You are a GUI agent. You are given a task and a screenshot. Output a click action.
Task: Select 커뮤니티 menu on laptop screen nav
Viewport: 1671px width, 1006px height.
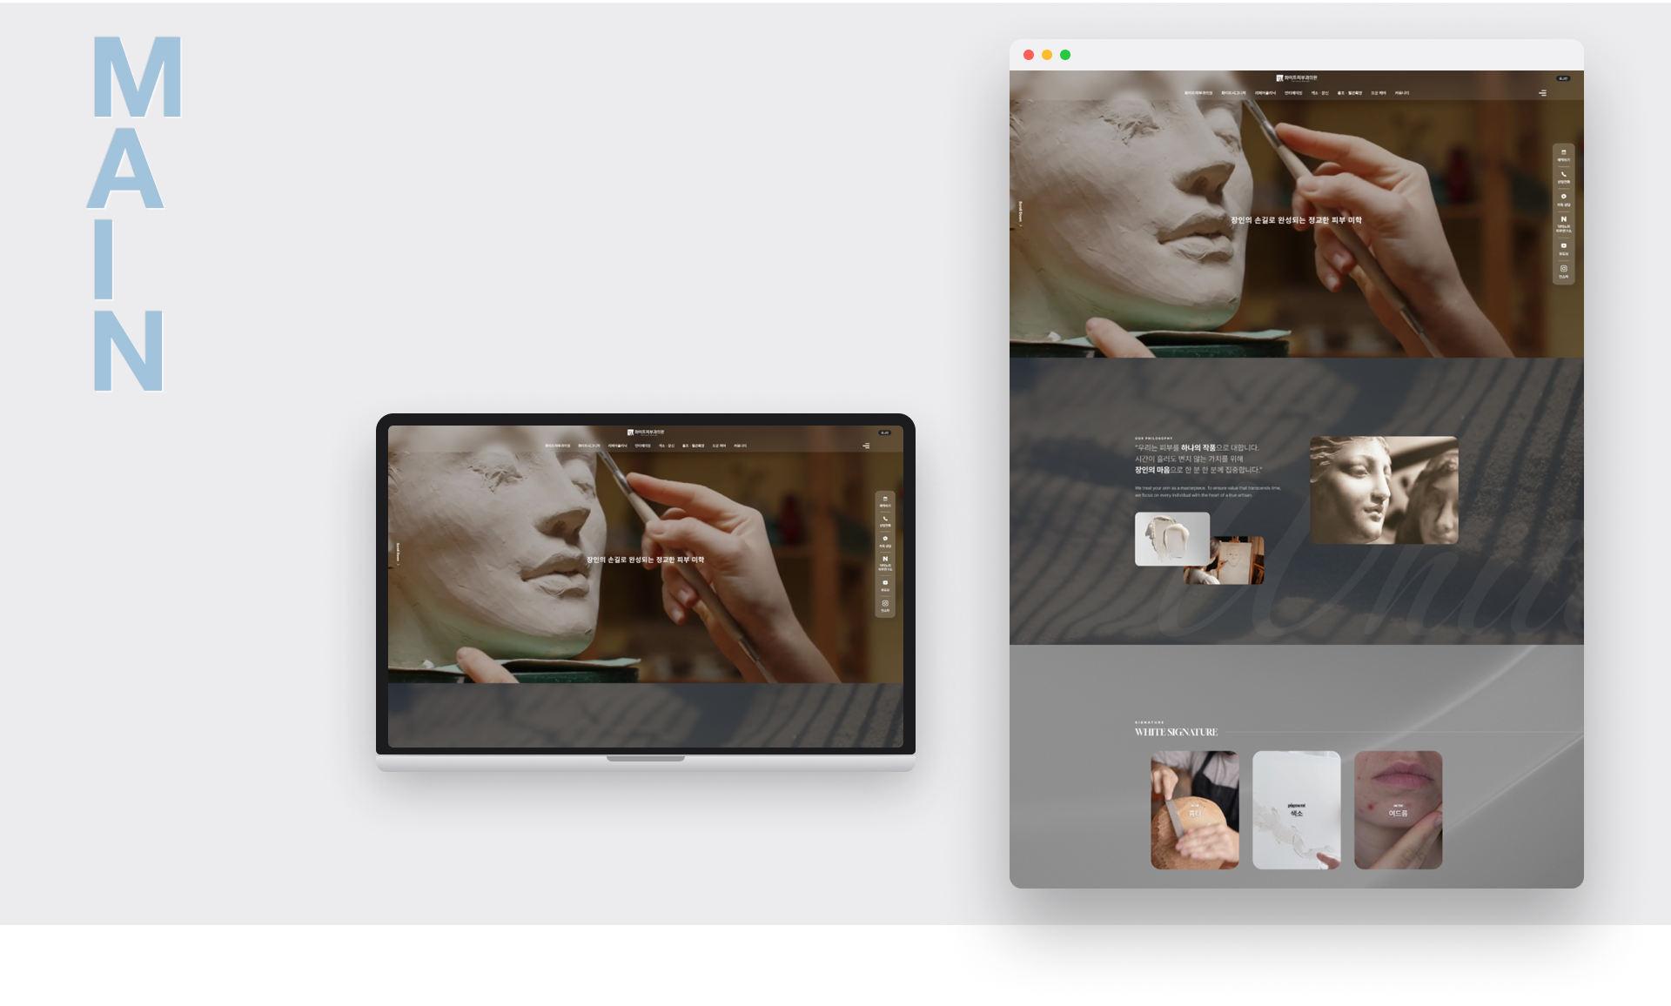click(740, 446)
